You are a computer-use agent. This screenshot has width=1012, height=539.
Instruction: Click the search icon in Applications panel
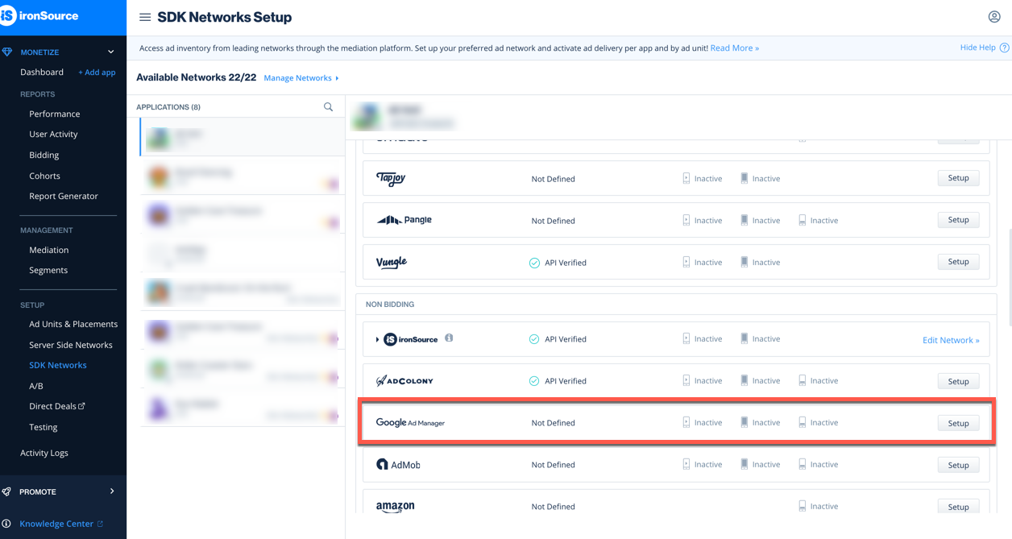tap(328, 106)
